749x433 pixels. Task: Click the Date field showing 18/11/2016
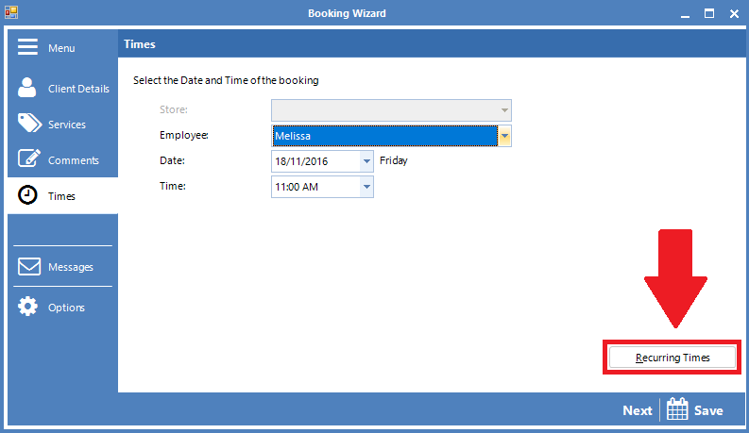315,161
